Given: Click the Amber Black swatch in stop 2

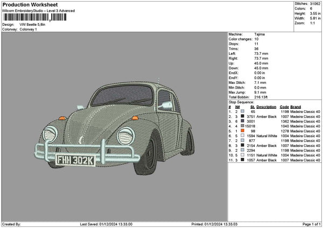Looking at the screenshot, I should pyautogui.click(x=242, y=116).
